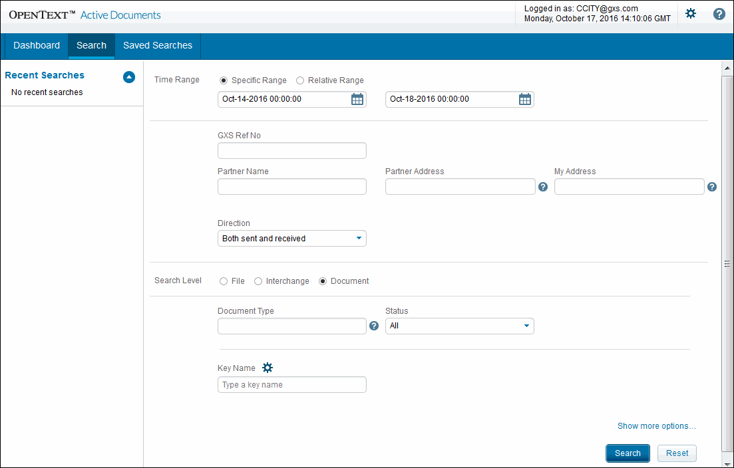Click the vertical scrollbar handle
Image resolution: width=734 pixels, height=468 pixels.
(727, 264)
